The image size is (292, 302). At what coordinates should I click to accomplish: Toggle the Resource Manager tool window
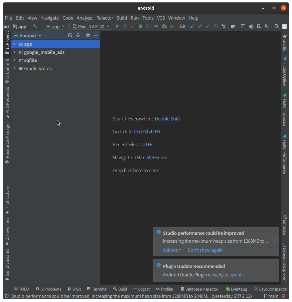tap(7, 143)
